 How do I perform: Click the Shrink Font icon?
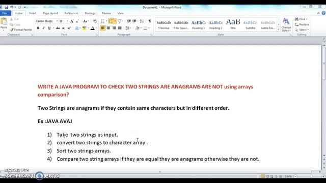coord(77,21)
